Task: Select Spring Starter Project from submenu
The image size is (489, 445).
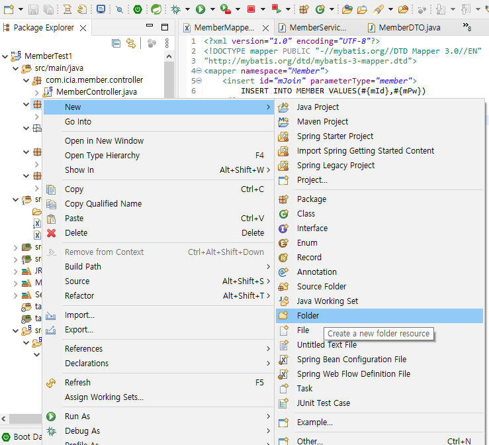Action: [x=380, y=136]
